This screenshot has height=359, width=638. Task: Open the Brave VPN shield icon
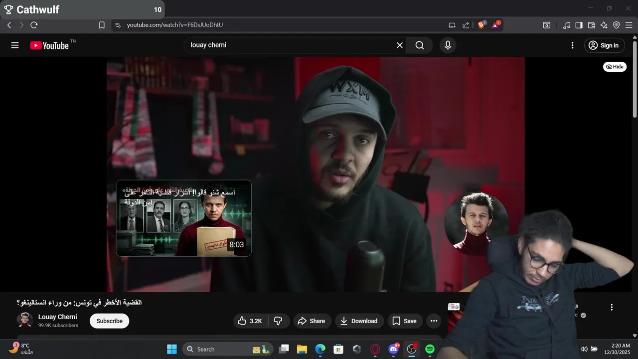click(616, 25)
